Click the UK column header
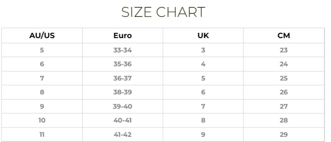331x142 pixels. click(x=203, y=36)
